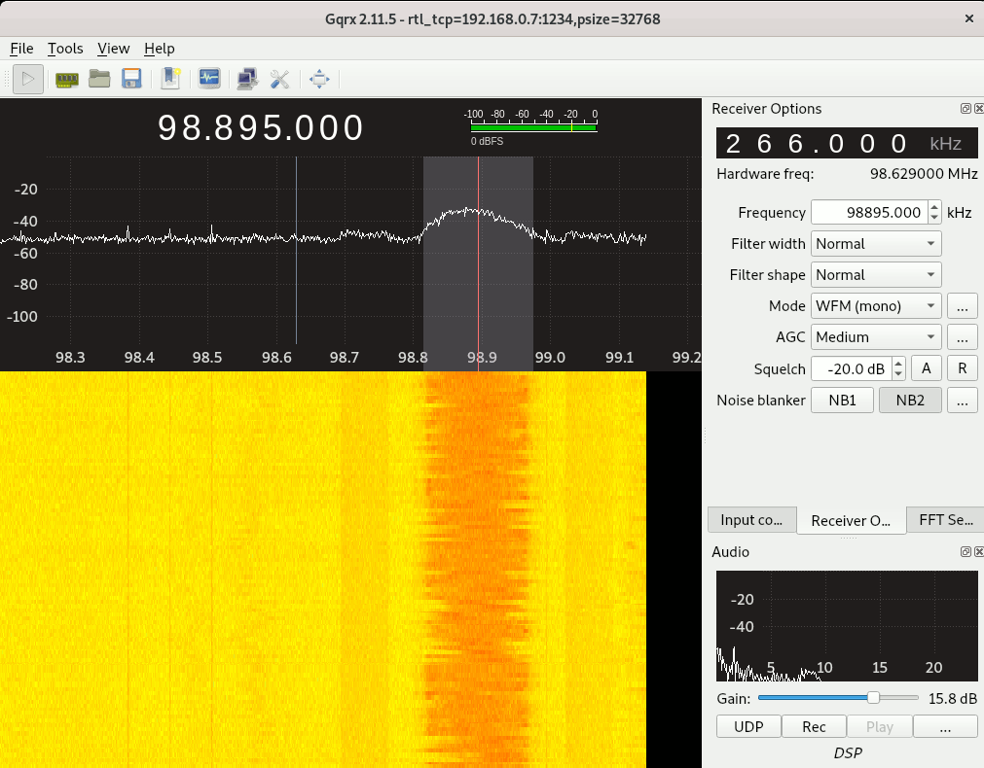Expand the Filter width dropdown

pos(876,244)
